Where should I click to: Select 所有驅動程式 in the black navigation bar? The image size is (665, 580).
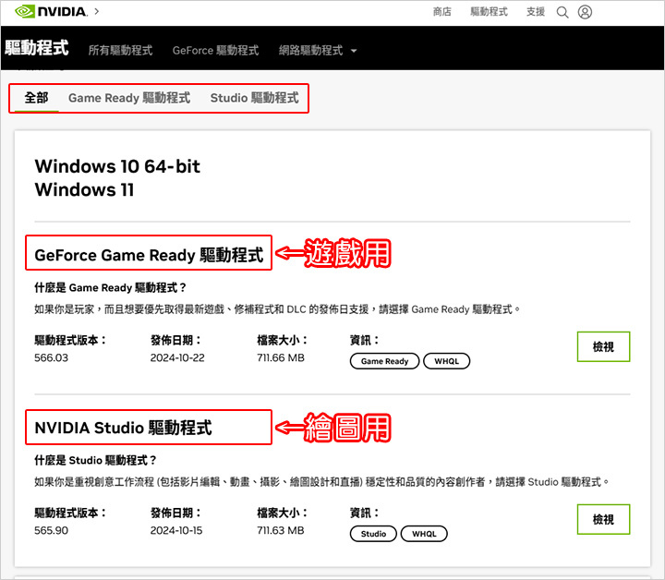coord(120,51)
